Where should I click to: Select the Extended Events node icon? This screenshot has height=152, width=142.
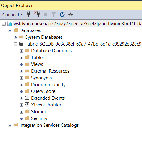[27, 98]
